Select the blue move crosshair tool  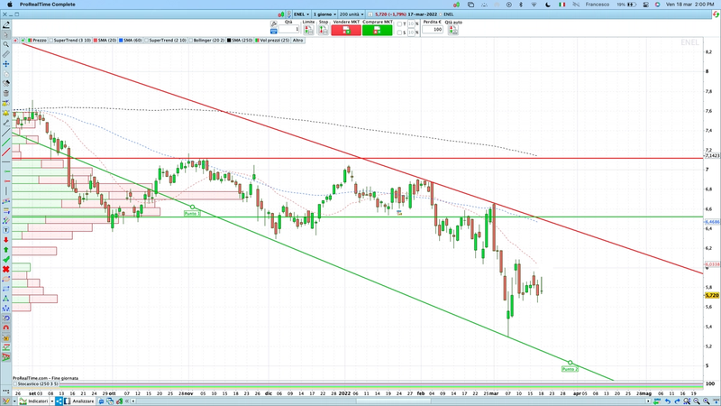[6, 64]
